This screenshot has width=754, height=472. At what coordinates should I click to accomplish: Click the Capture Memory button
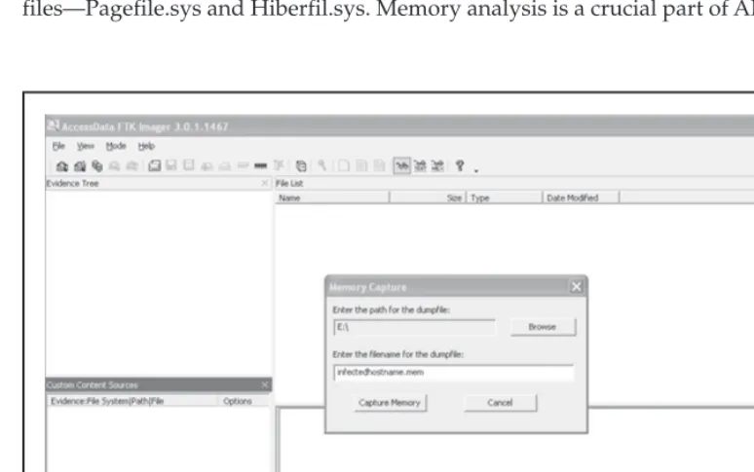tap(390, 403)
